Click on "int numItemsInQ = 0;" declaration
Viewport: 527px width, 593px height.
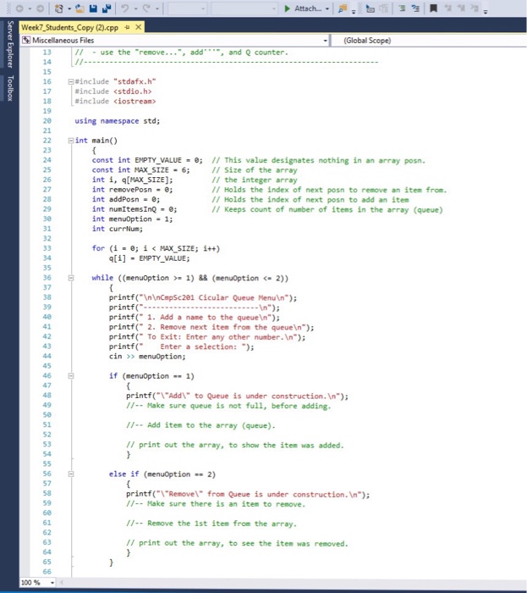(x=134, y=209)
